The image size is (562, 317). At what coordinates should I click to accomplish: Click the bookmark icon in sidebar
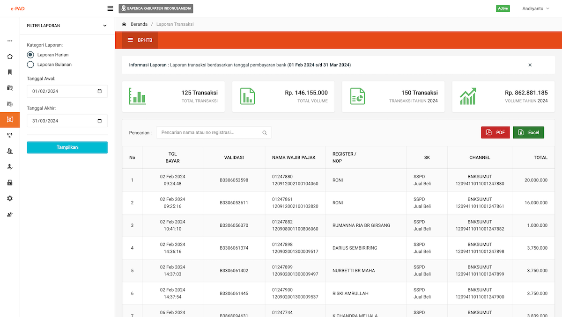coord(10,72)
